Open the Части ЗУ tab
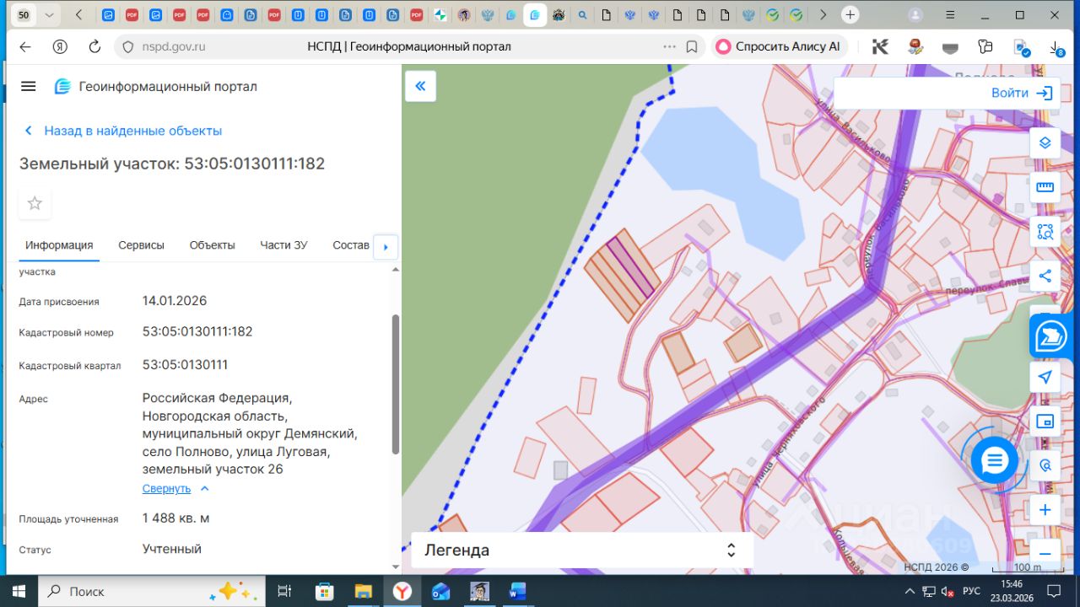This screenshot has width=1080, height=607. (x=283, y=245)
